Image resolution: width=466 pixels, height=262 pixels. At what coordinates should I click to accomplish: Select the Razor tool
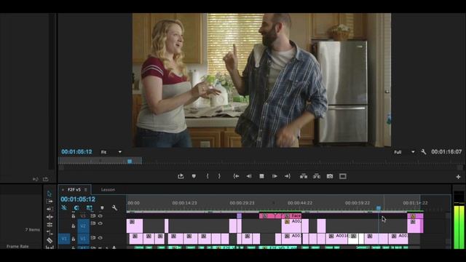[x=50, y=240]
